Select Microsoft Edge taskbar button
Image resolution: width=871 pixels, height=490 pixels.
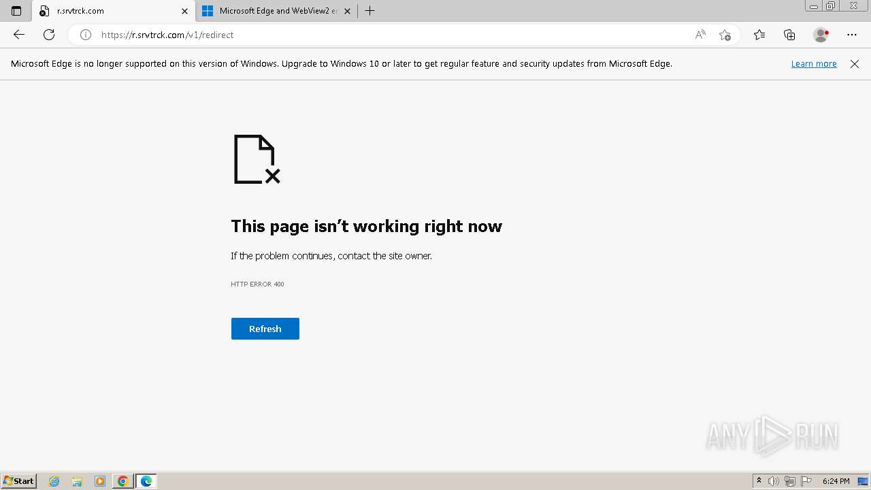146,481
